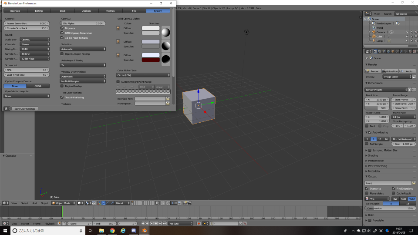Open Discord from the taskbar
The width and height of the screenshot is (418, 235).
click(134, 231)
